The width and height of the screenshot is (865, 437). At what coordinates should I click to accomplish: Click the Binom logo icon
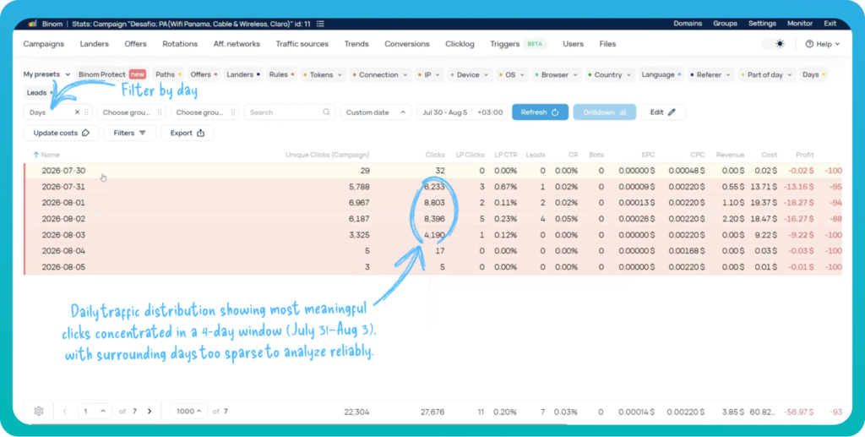coord(32,24)
